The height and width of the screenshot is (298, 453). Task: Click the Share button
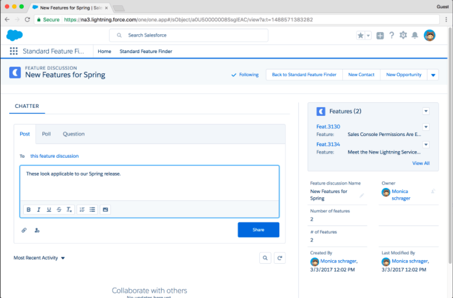click(259, 230)
